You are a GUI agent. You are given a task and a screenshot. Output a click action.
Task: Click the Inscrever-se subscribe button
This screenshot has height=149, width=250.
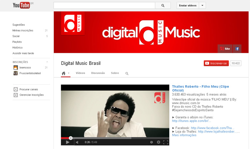[x=216, y=63]
